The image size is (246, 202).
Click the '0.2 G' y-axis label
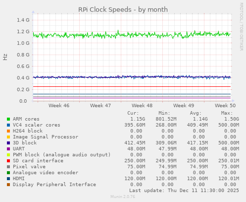tap(23, 89)
